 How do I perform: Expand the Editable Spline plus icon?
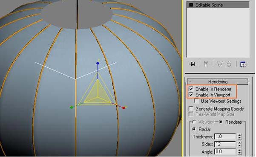point(191,5)
